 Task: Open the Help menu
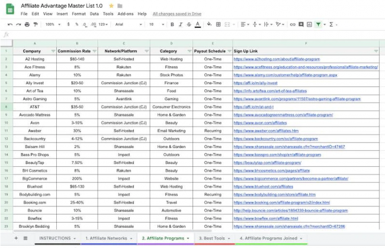click(142, 14)
